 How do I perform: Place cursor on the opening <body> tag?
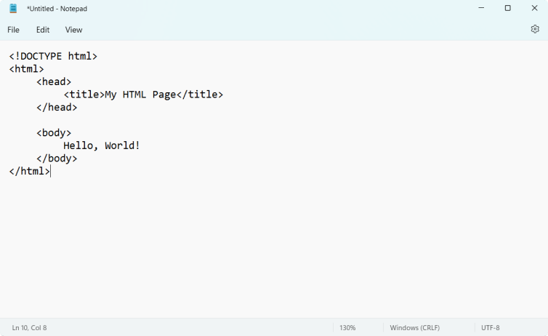54,133
